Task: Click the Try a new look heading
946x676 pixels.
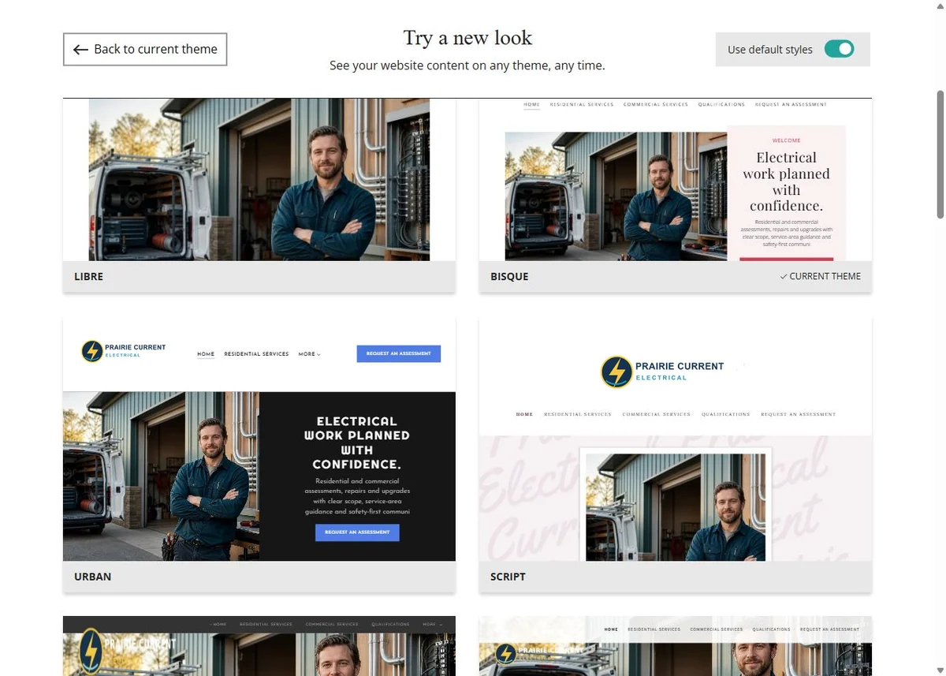Action: click(467, 38)
